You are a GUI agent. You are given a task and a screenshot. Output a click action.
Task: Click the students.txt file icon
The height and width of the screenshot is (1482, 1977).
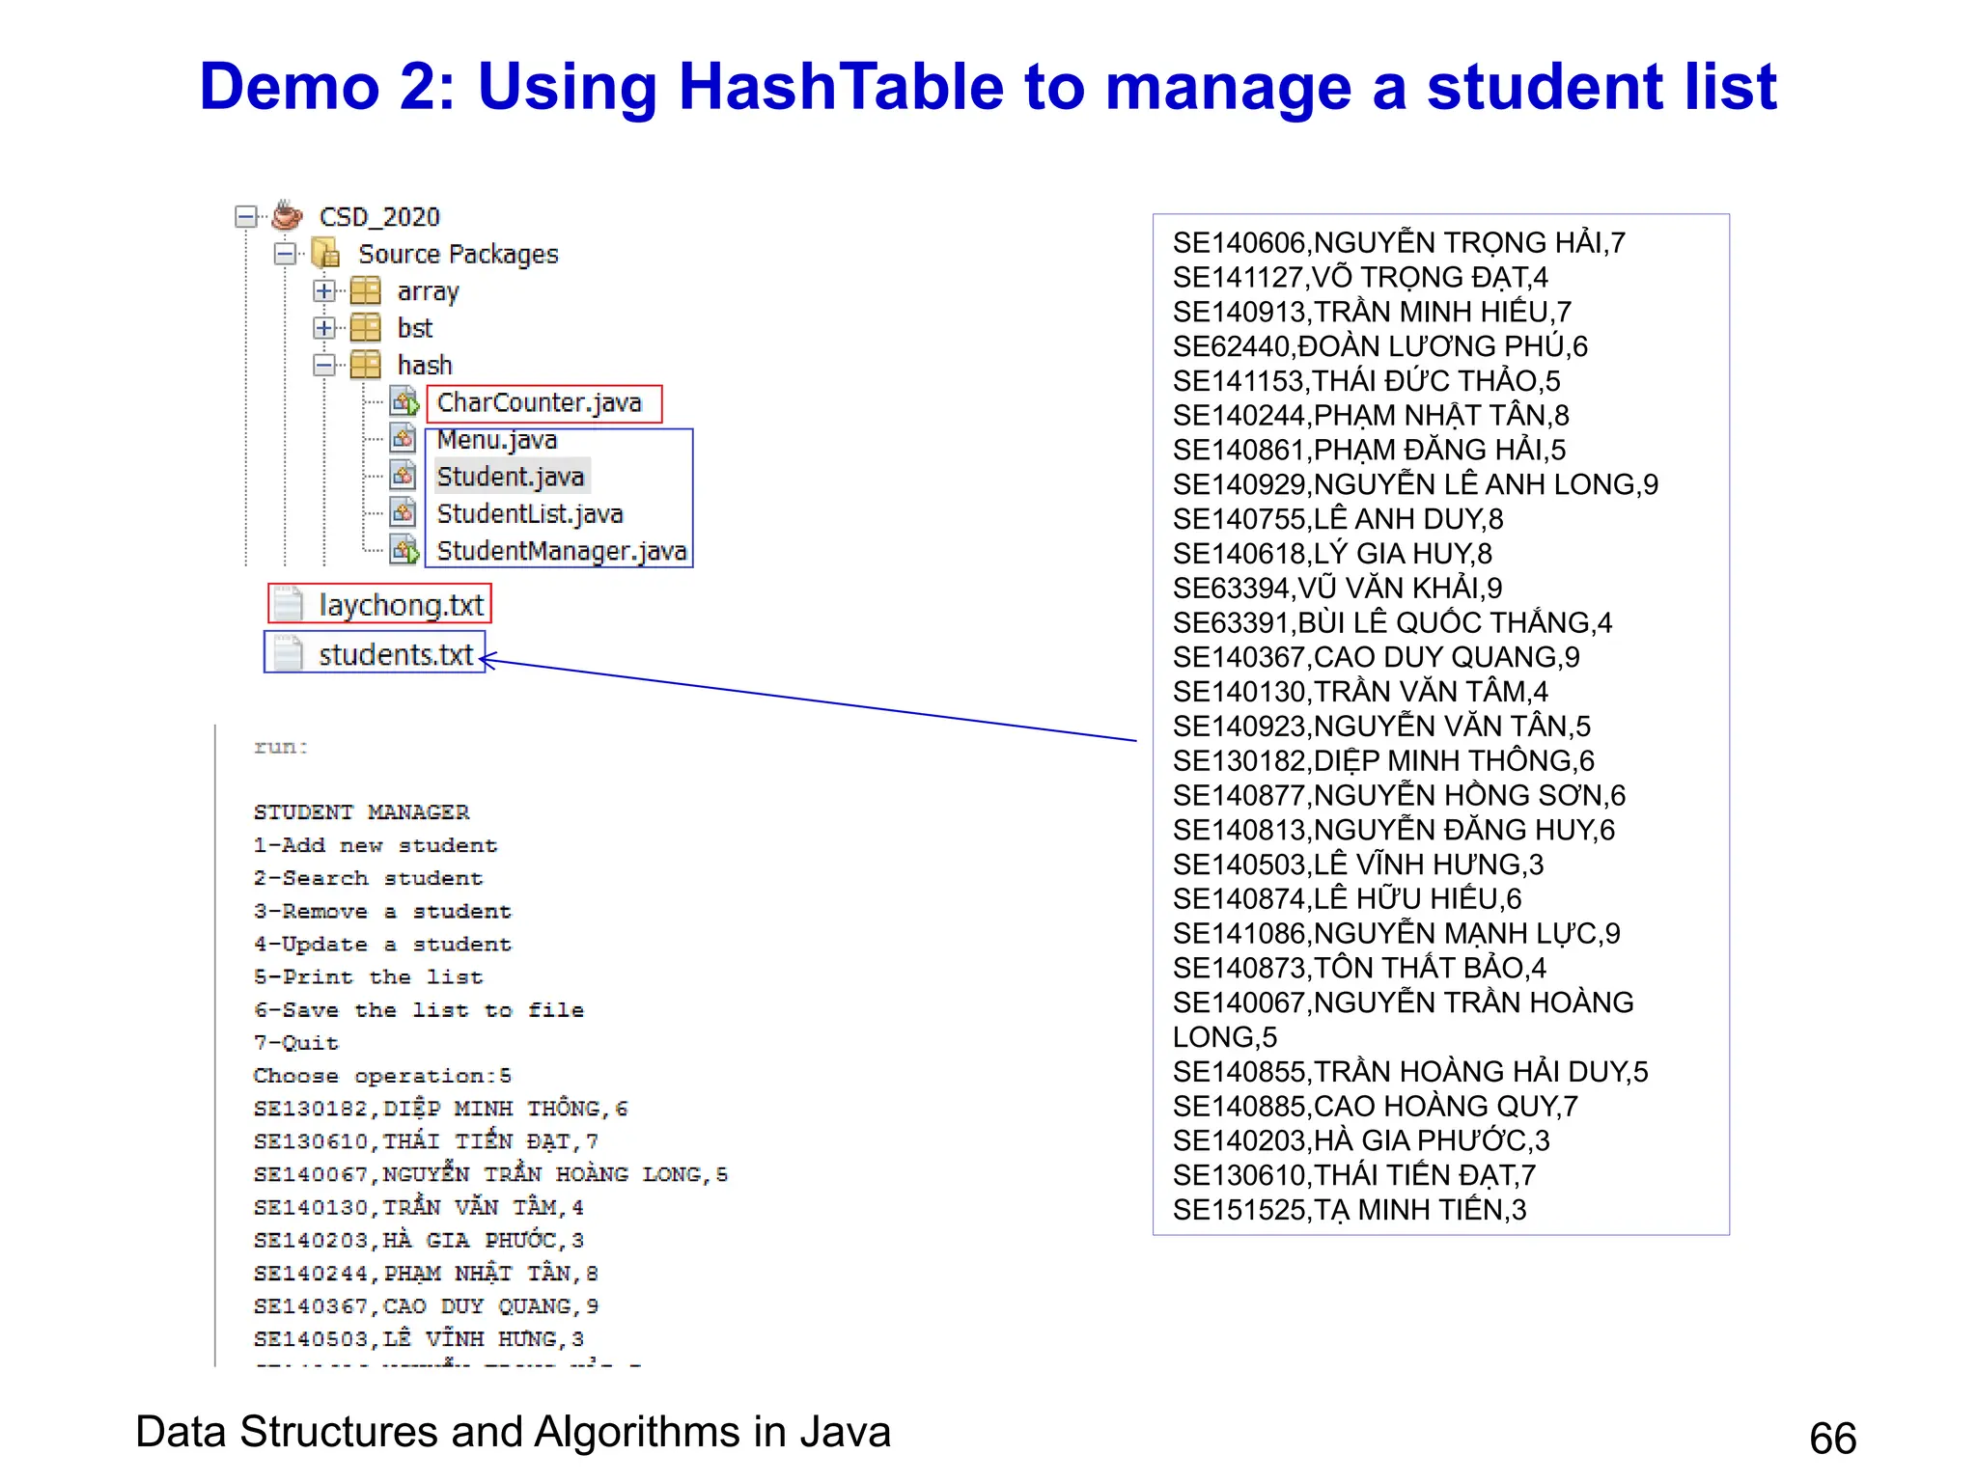click(288, 653)
